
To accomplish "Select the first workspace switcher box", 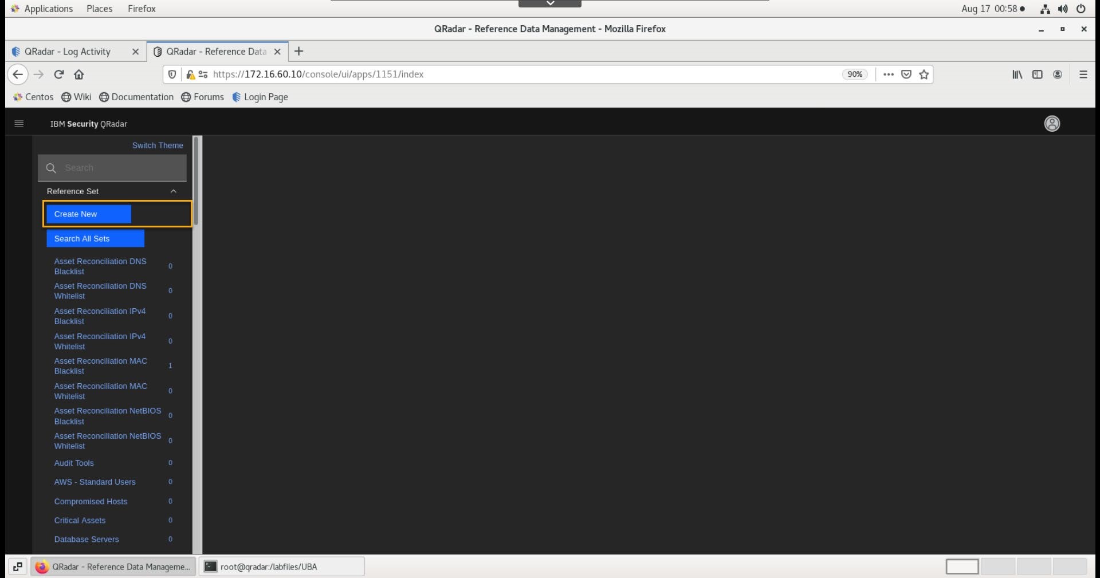I will coord(962,567).
